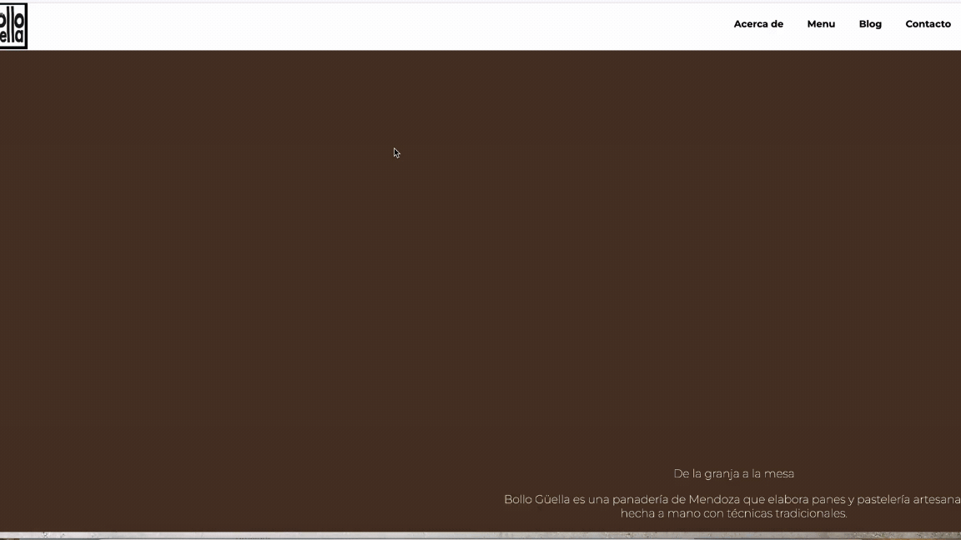Go to the Blog page
Image resolution: width=961 pixels, height=540 pixels.
[x=870, y=24]
